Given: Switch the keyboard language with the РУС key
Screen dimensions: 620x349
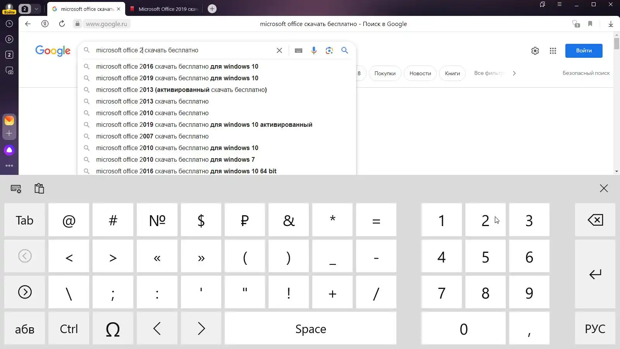Looking at the screenshot, I should (595, 329).
